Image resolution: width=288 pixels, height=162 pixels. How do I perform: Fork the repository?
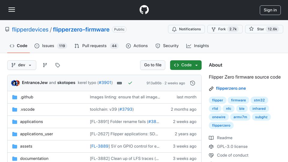pyautogui.click(x=225, y=29)
